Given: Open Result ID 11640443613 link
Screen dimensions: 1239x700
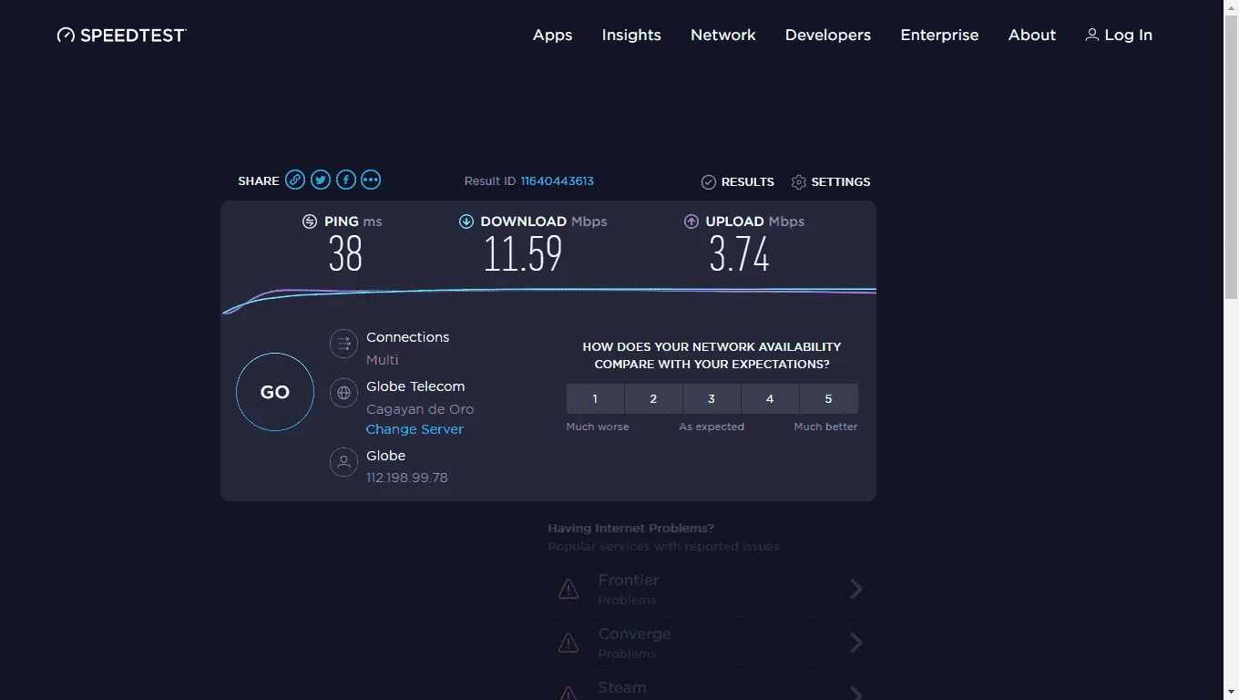Looking at the screenshot, I should [557, 181].
